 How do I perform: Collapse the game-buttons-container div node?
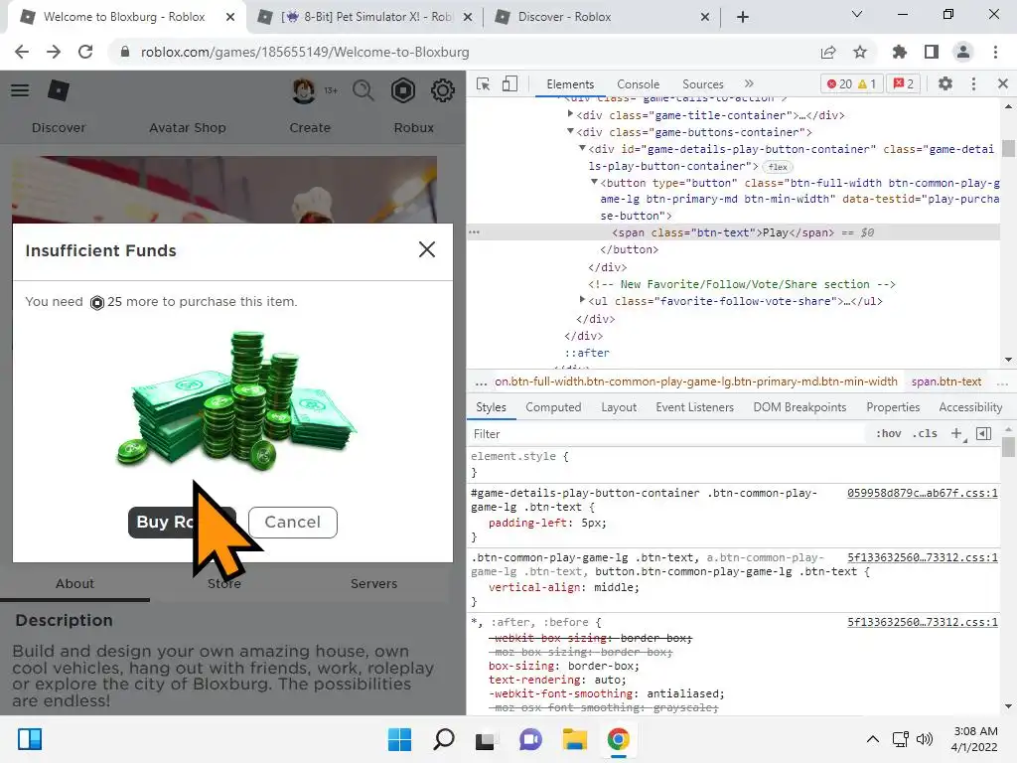coord(570,131)
